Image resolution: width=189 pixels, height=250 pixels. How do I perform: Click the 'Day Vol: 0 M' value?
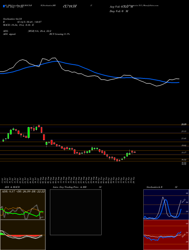click(119, 11)
